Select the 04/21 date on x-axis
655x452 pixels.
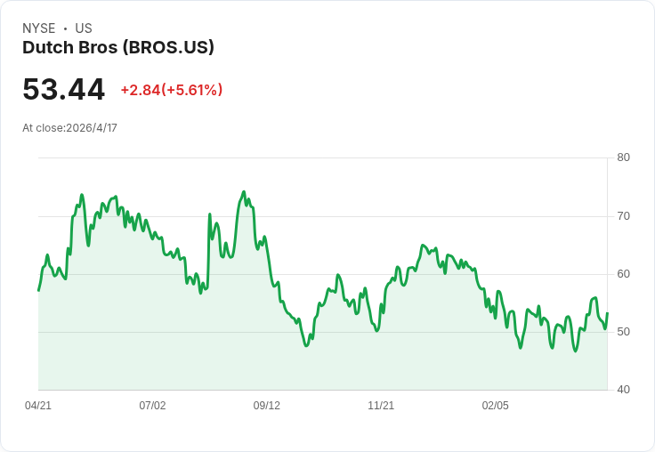38,406
